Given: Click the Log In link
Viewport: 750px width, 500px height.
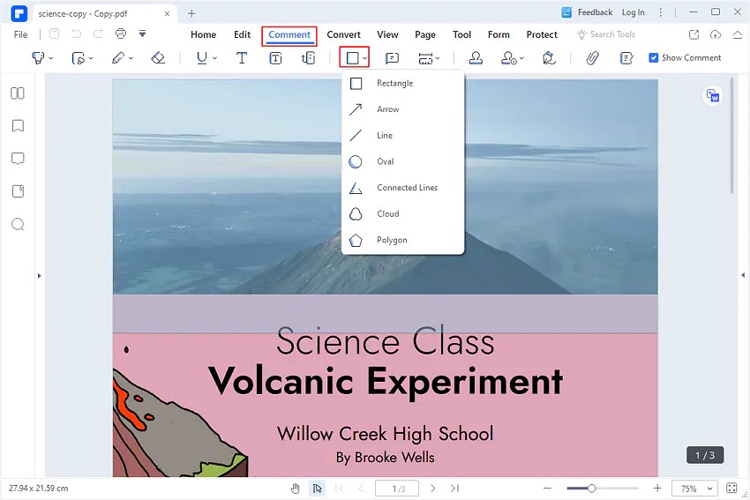Looking at the screenshot, I should pos(633,12).
